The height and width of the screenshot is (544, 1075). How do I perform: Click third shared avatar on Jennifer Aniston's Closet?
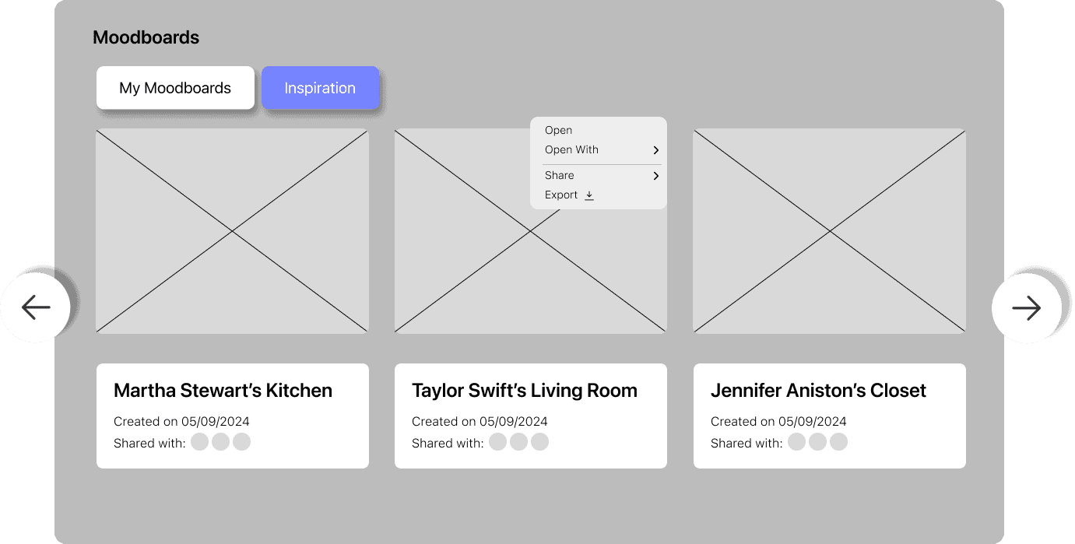pyautogui.click(x=838, y=442)
